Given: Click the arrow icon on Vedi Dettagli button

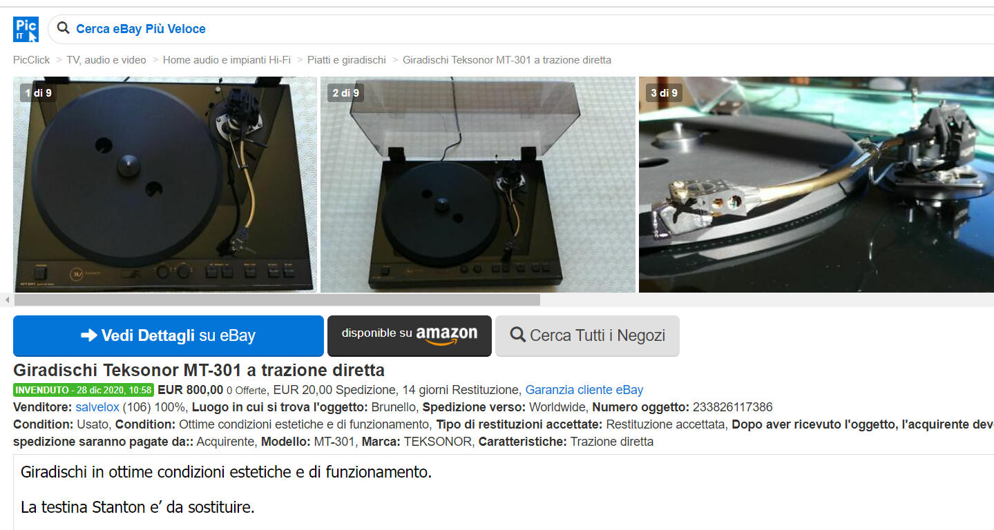Looking at the screenshot, I should [89, 335].
